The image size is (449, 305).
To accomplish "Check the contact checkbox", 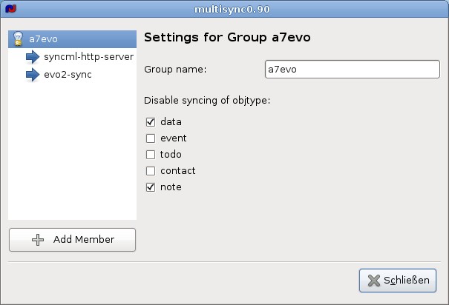I will (151, 171).
